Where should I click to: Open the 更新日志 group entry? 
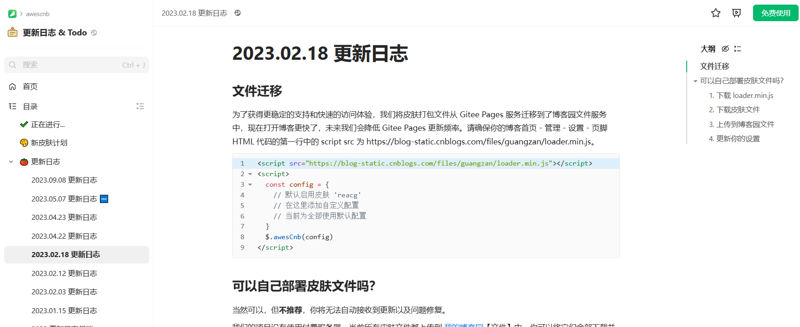pos(46,162)
